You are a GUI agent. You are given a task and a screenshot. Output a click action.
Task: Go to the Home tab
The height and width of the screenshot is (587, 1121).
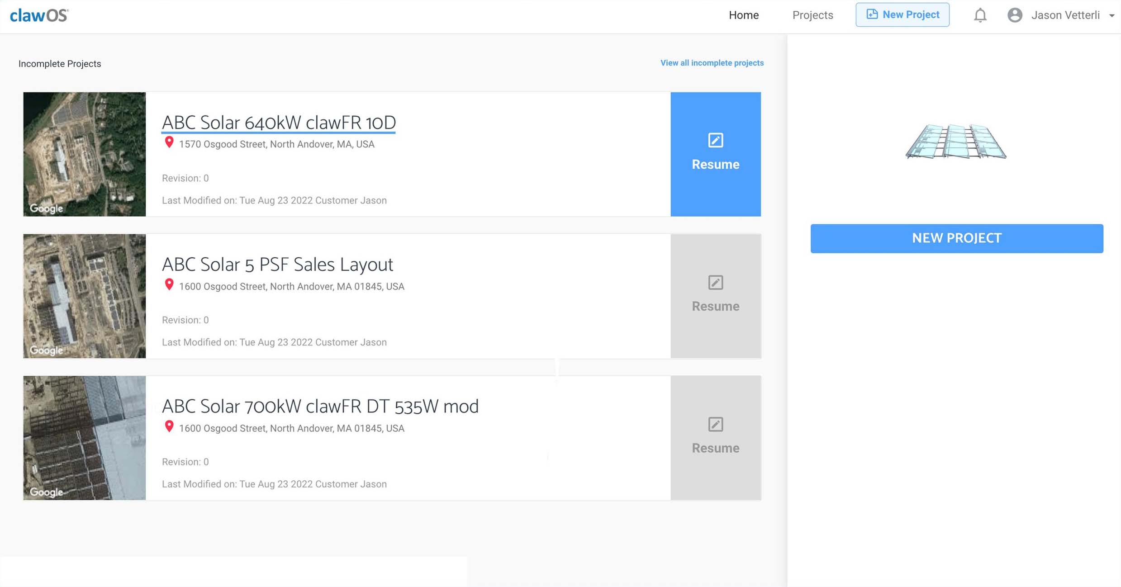[743, 15]
